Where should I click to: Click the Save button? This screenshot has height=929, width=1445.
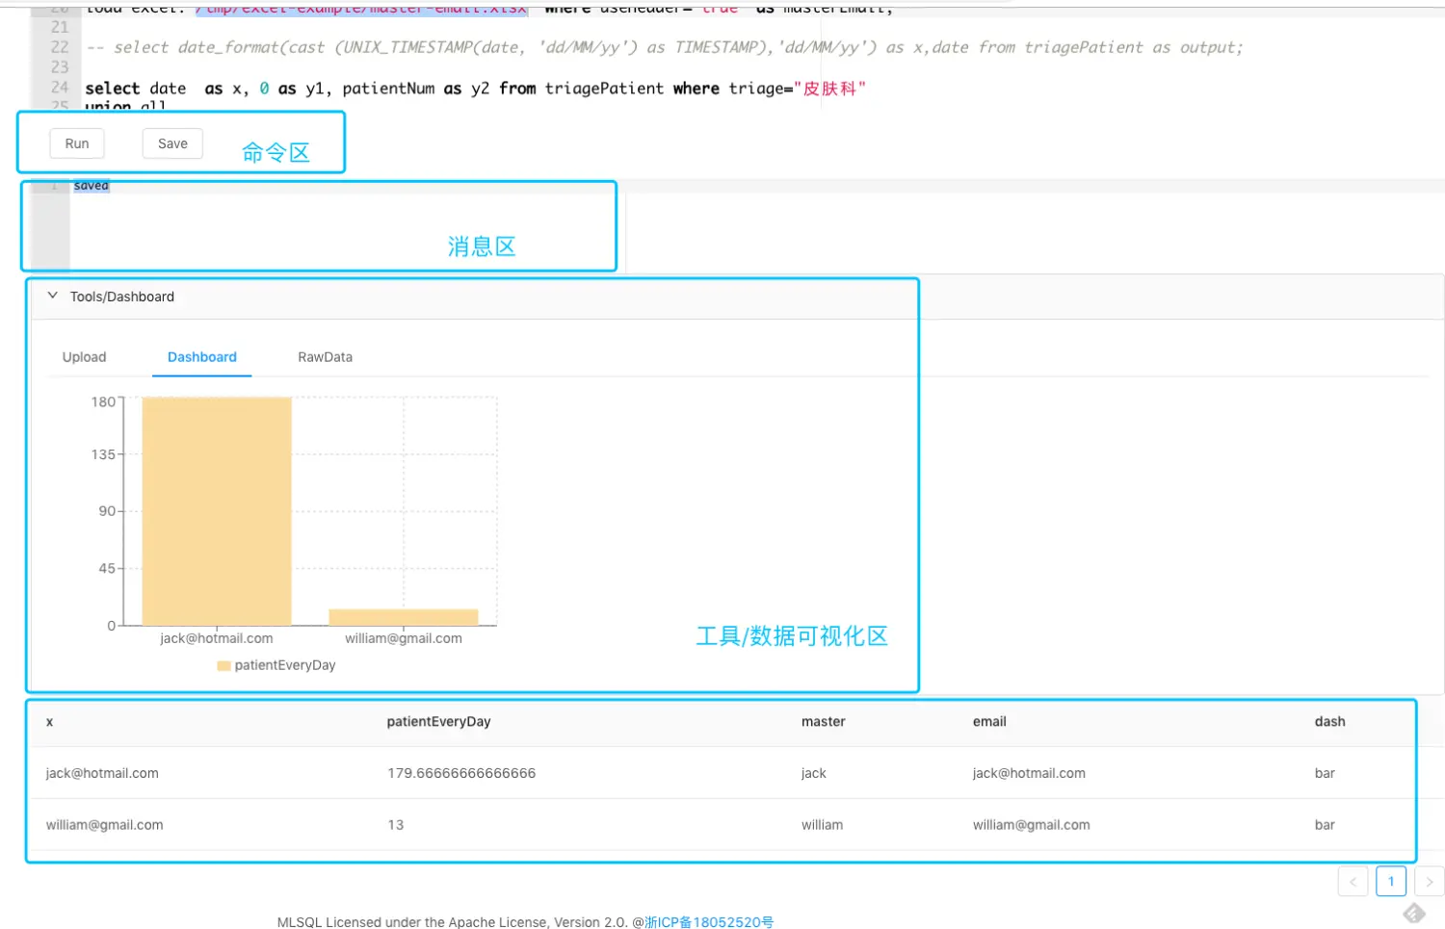pos(172,143)
